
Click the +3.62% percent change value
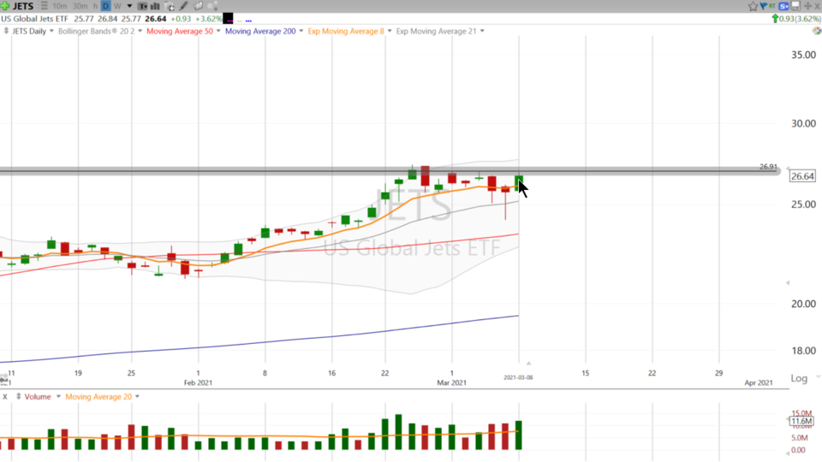(x=208, y=19)
